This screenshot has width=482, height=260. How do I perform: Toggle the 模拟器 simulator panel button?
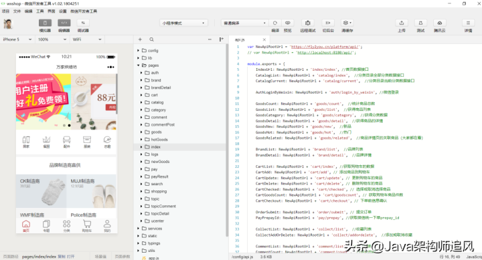click(x=45, y=23)
